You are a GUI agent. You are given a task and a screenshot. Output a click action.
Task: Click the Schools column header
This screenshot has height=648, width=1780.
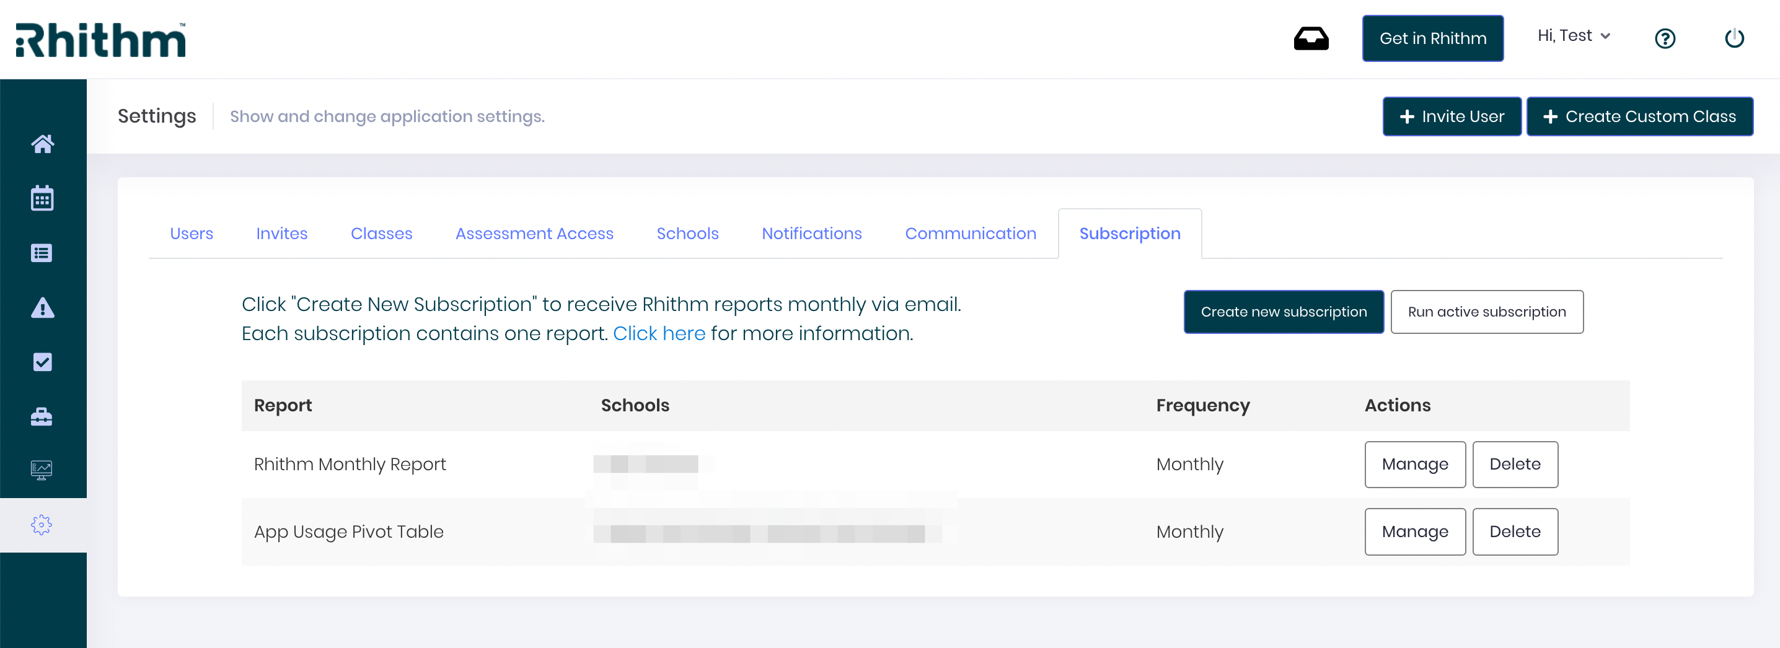[x=635, y=405]
